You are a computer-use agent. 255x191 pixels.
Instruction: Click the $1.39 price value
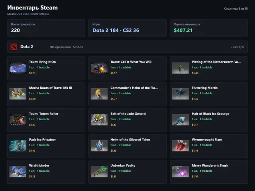[32, 99]
